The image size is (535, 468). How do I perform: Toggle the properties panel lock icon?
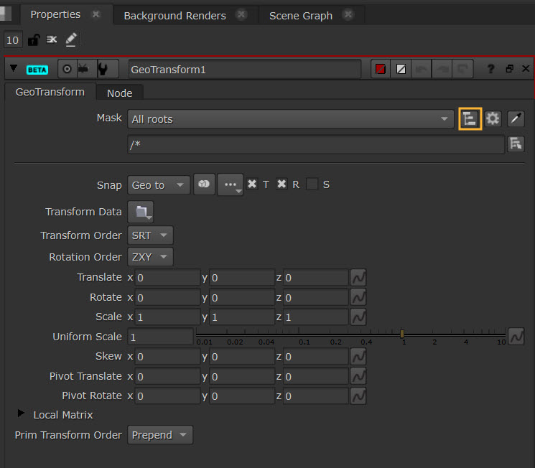point(33,40)
